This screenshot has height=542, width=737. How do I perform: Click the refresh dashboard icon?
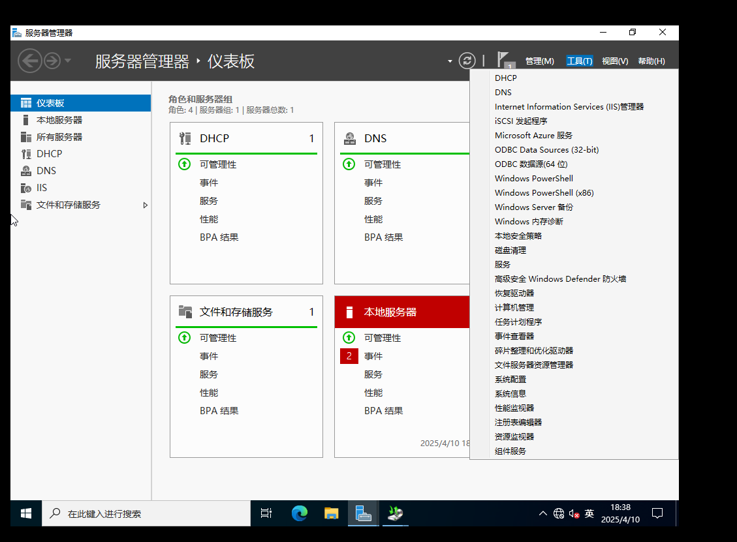pos(467,61)
